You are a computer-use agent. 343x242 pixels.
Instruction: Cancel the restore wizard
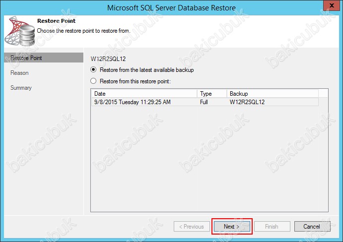pos(312,227)
